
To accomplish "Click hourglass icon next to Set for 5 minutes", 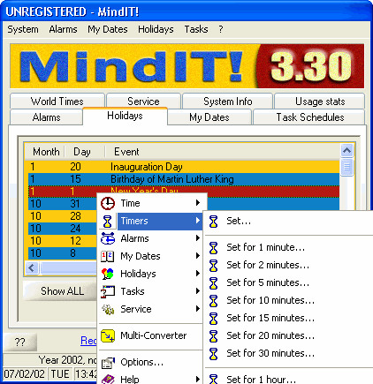I will pos(214,283).
